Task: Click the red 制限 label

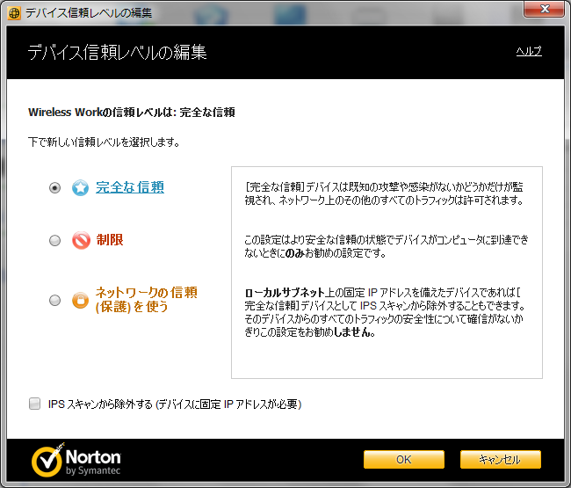Action: pyautogui.click(x=110, y=240)
